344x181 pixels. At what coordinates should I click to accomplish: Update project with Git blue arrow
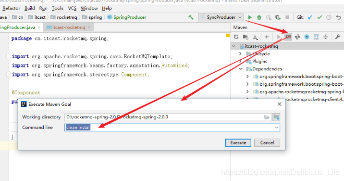point(310,17)
